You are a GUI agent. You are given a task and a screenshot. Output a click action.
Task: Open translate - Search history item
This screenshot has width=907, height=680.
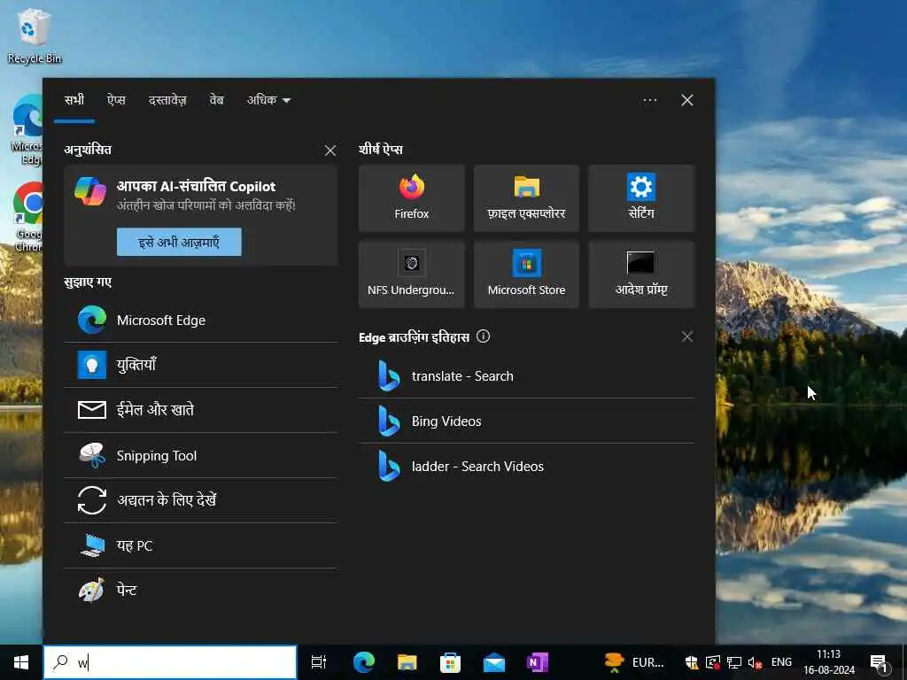[x=526, y=375]
